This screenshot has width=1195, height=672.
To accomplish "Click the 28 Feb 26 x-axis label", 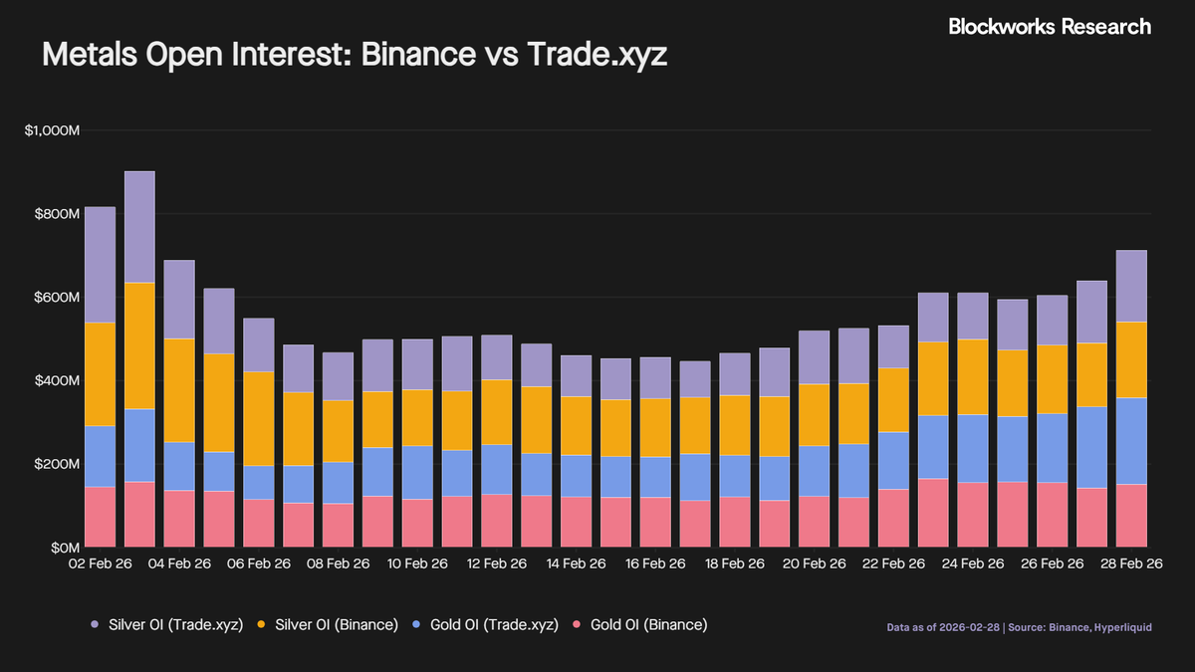I will pyautogui.click(x=1127, y=562).
